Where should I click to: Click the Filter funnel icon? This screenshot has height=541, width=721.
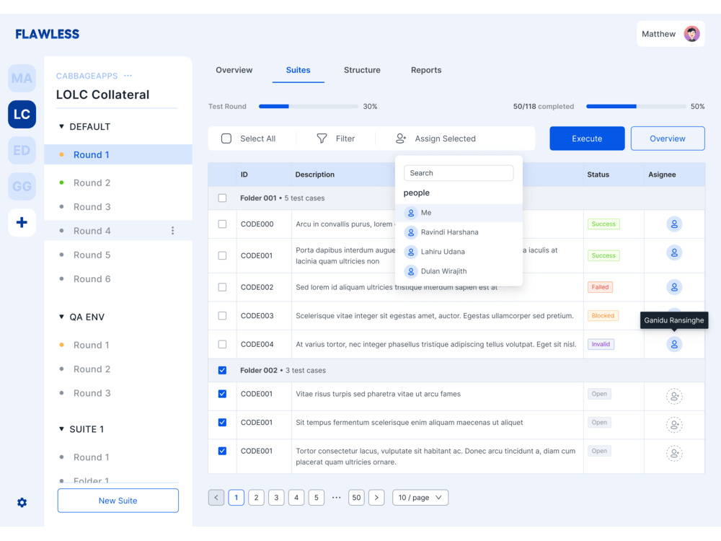click(x=322, y=138)
